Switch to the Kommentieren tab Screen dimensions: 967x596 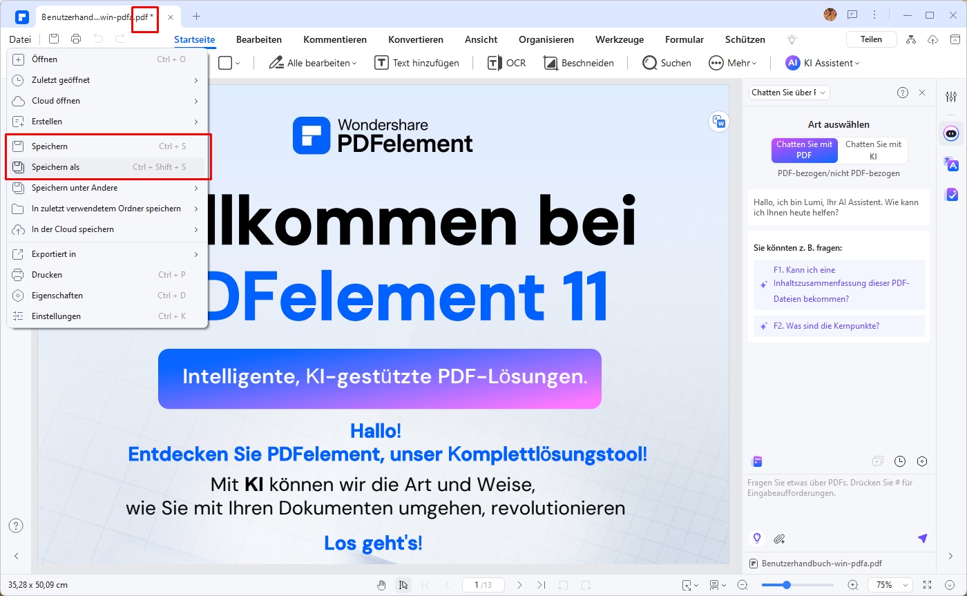click(x=335, y=39)
